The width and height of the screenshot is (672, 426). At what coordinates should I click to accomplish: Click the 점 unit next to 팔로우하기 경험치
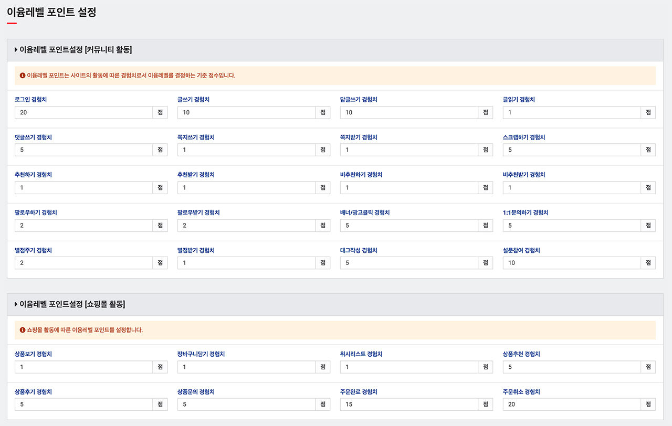point(160,226)
